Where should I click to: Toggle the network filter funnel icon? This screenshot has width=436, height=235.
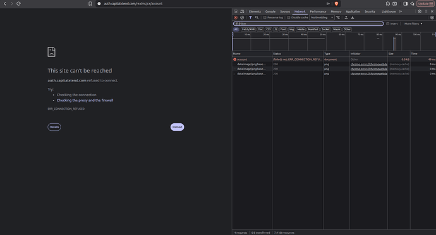(x=250, y=18)
